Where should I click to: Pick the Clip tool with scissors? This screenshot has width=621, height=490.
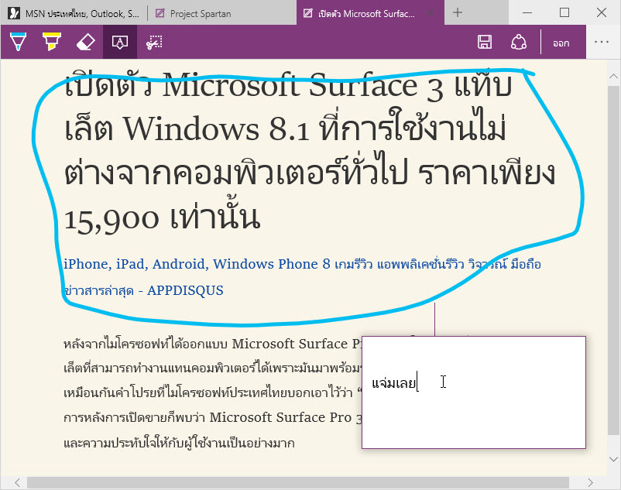point(154,42)
